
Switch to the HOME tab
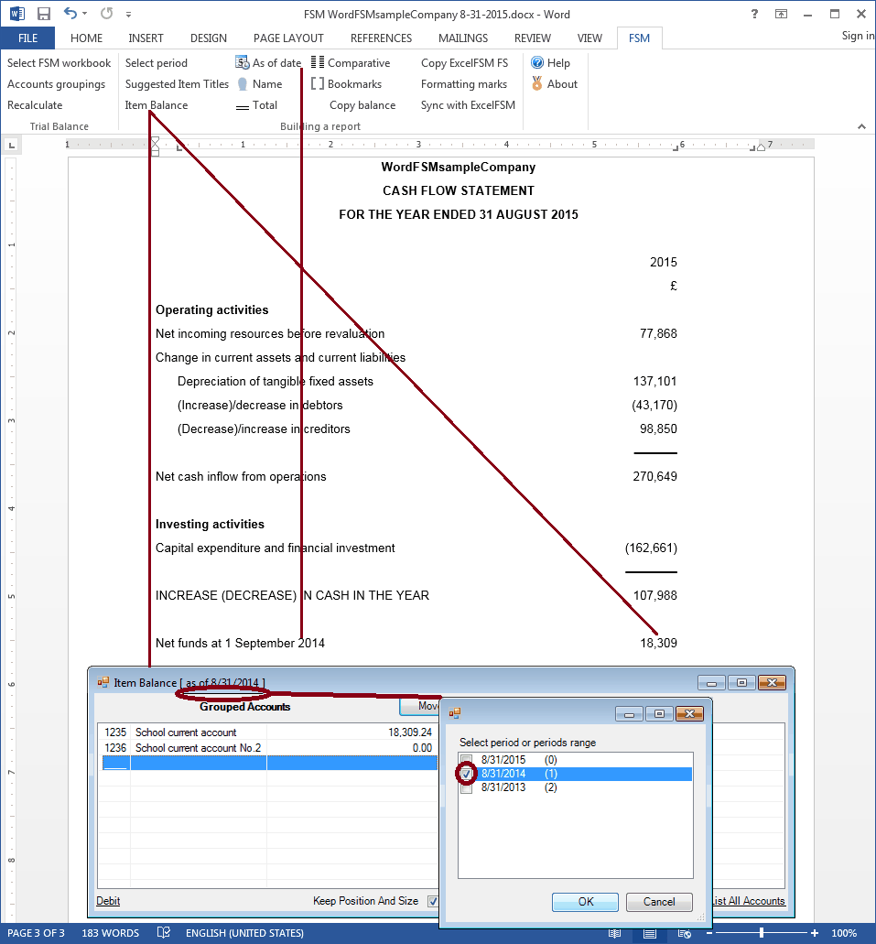pyautogui.click(x=86, y=38)
